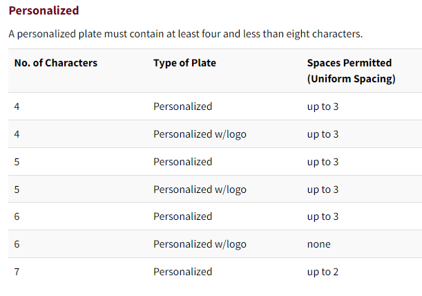Click "none" in the Spaces Permitted column
422x296 pixels.
coord(318,244)
